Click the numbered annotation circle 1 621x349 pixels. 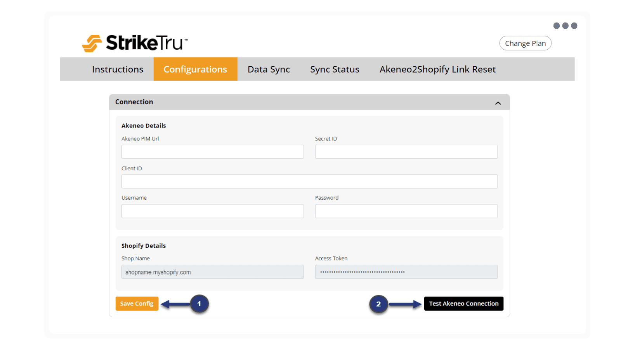click(199, 304)
